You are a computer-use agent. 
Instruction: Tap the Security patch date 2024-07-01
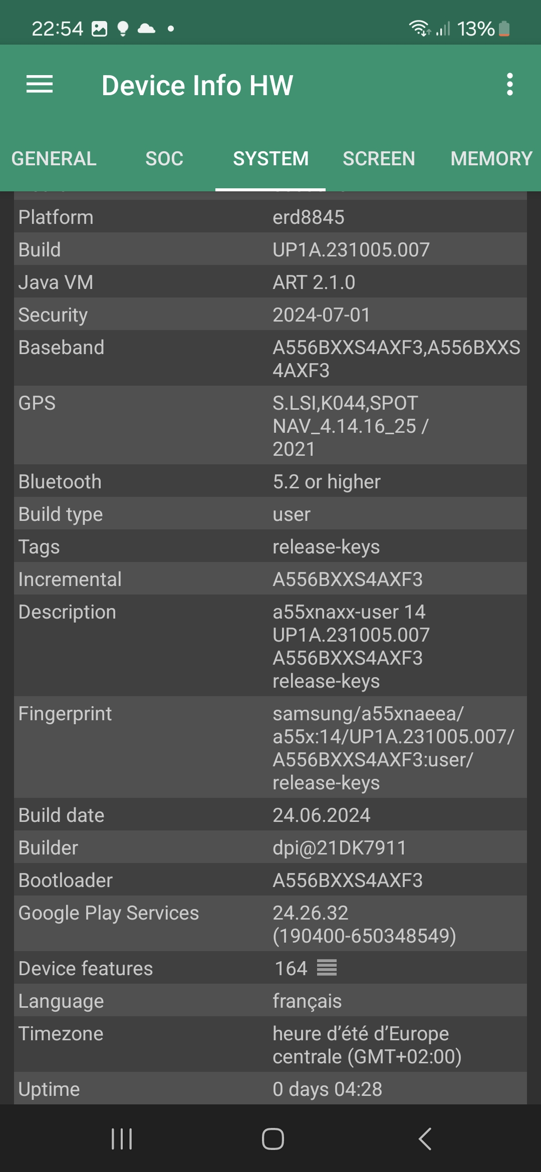click(321, 315)
